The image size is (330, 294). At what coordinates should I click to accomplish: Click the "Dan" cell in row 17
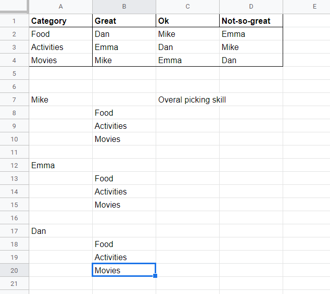(x=60, y=231)
